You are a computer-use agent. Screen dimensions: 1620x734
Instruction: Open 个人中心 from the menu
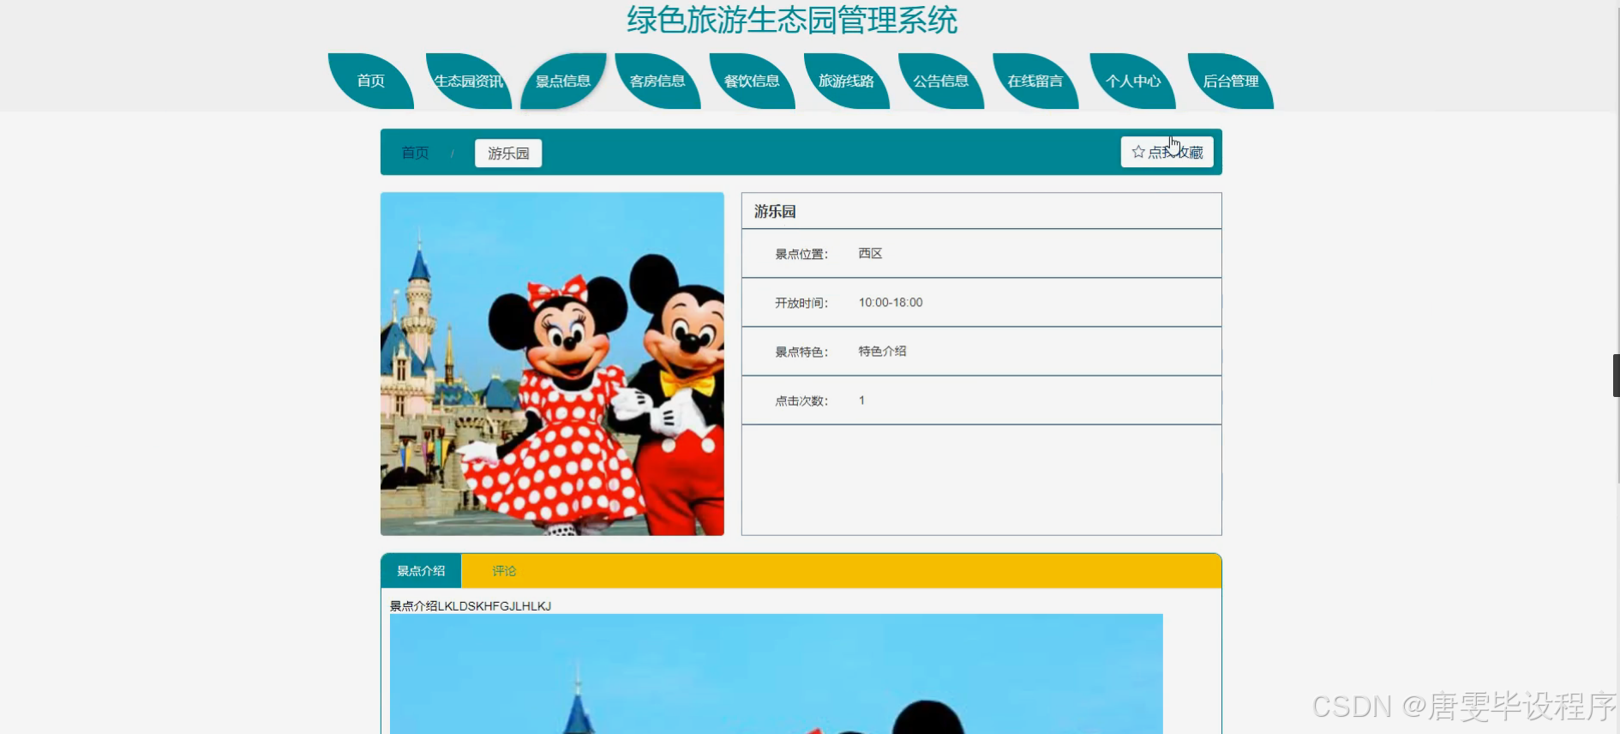tap(1132, 81)
